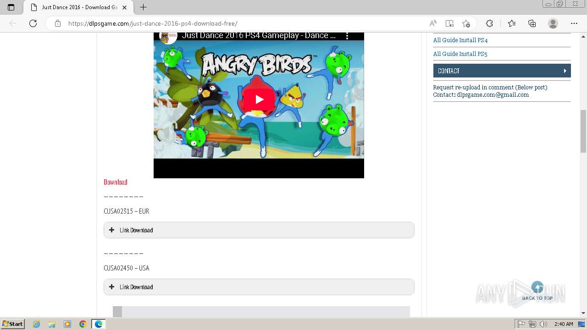Open the Favorites list icon
The image size is (587, 330).
click(x=512, y=23)
